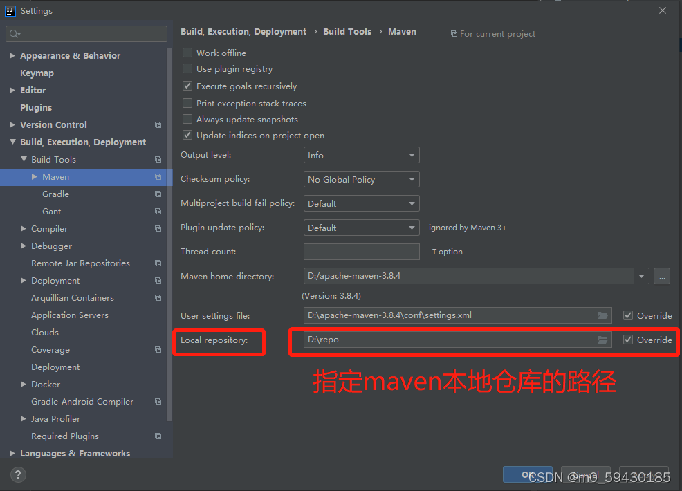Image resolution: width=682 pixels, height=491 pixels.
Task: Select Application Servers settings page
Action: coord(70,315)
